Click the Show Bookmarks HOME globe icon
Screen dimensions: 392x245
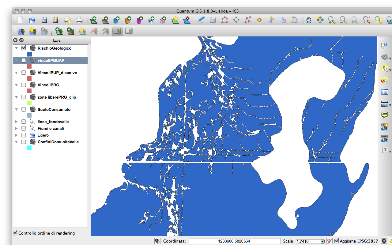pyautogui.click(x=384, y=138)
